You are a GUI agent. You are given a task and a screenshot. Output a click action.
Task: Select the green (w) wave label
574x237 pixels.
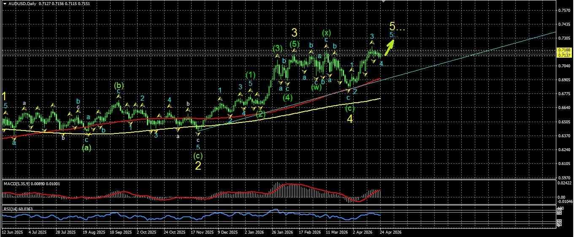[317, 88]
